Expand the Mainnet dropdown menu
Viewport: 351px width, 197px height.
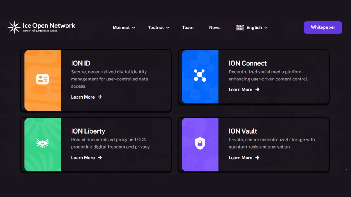point(124,28)
